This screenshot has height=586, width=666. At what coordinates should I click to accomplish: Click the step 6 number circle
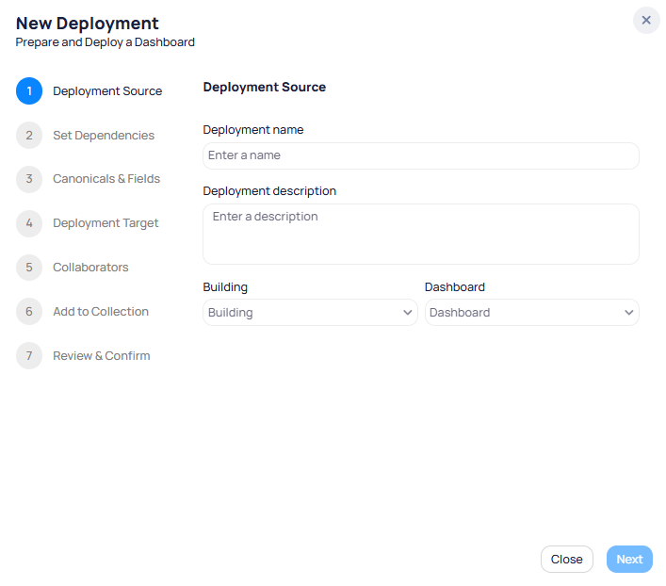[29, 312]
